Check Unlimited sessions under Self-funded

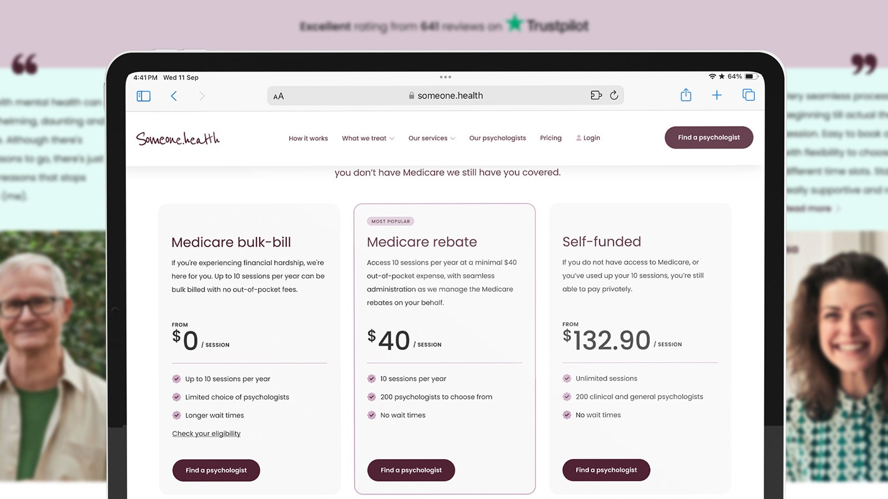point(567,378)
